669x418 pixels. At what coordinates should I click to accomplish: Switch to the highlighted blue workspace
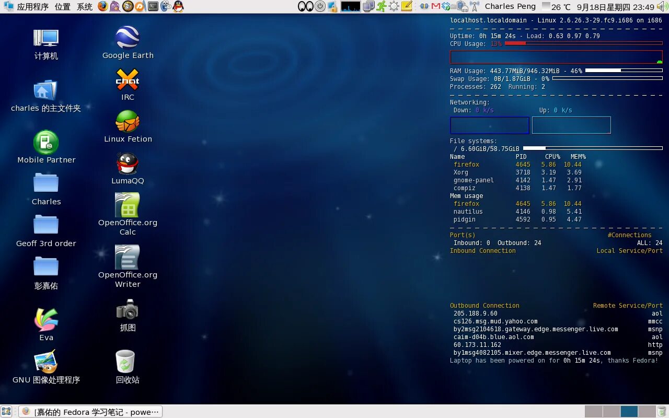pos(629,411)
